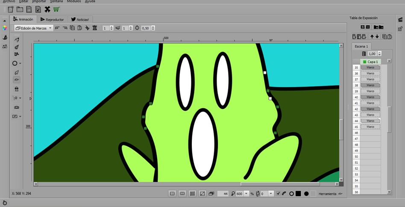Click the current frame number field 44
The width and height of the screenshot is (405, 207).
coord(223,194)
